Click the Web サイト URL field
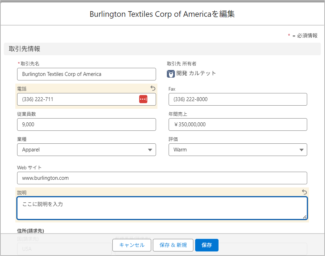 pyautogui.click(x=162, y=178)
